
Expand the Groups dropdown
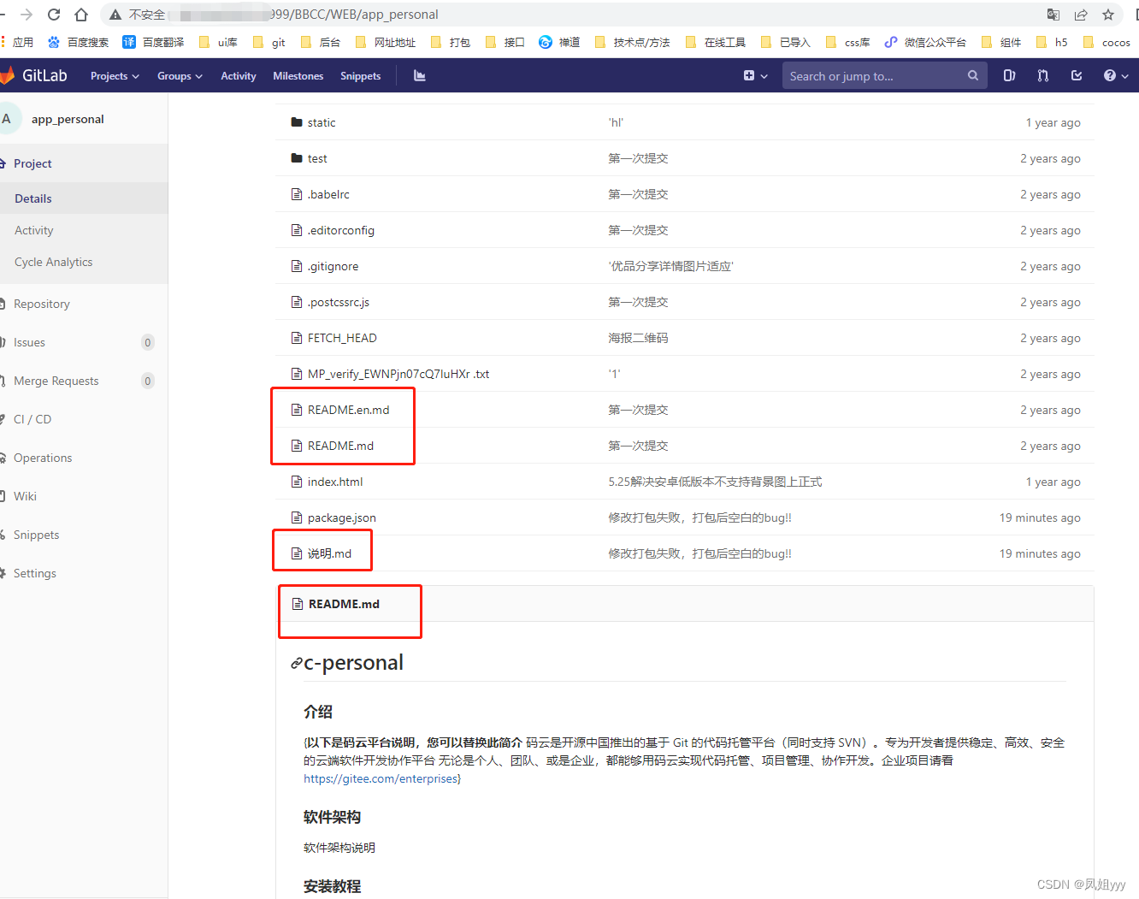pos(179,75)
